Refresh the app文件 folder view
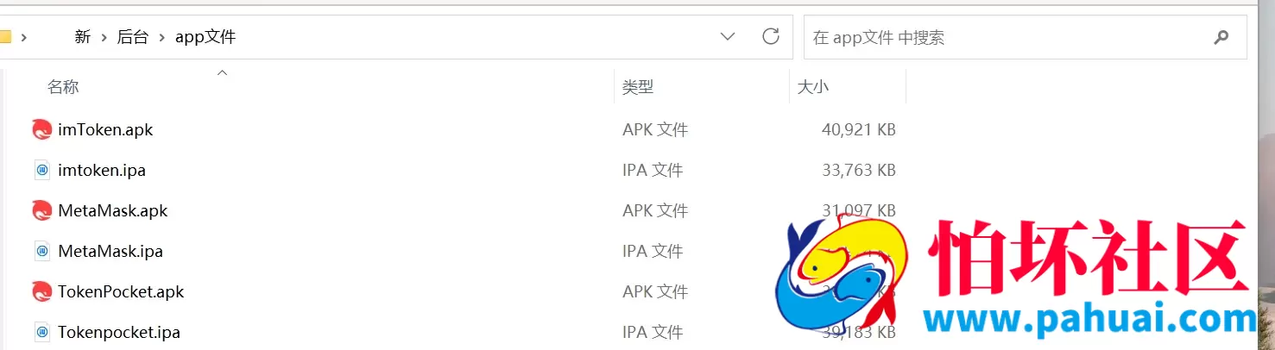This screenshot has width=1275, height=350. [771, 37]
